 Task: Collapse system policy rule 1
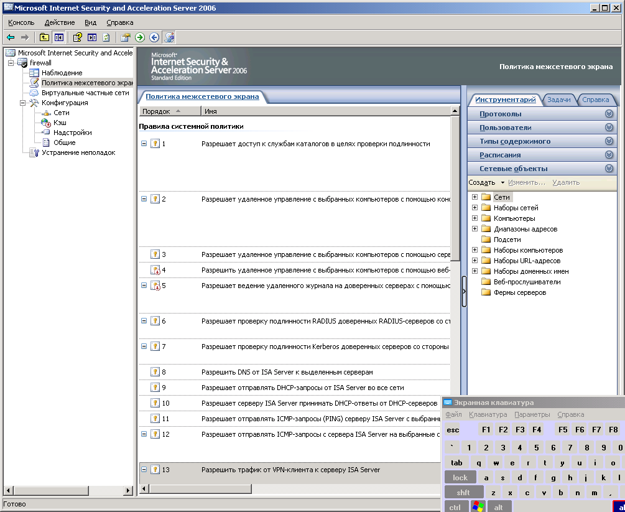tap(144, 144)
